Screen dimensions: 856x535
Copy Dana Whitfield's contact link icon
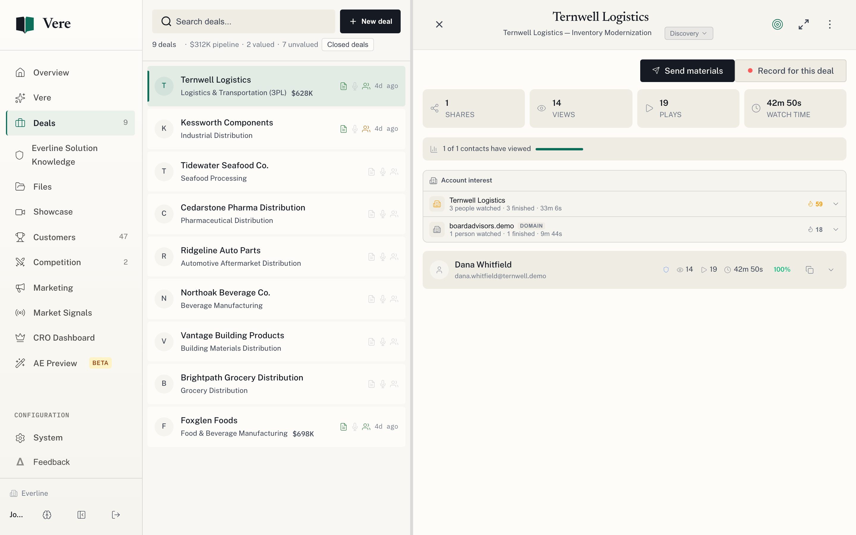pos(809,270)
